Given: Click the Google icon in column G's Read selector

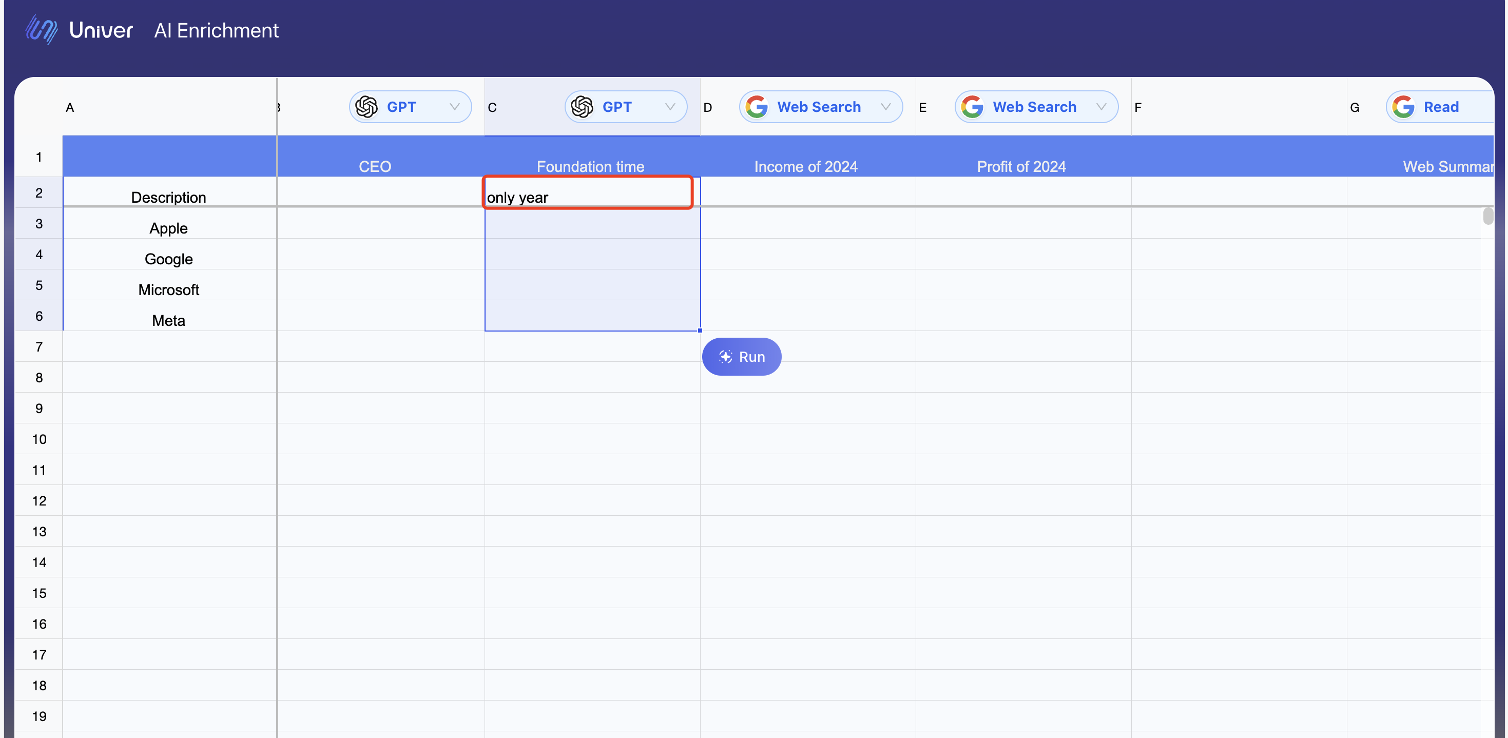Looking at the screenshot, I should tap(1403, 107).
